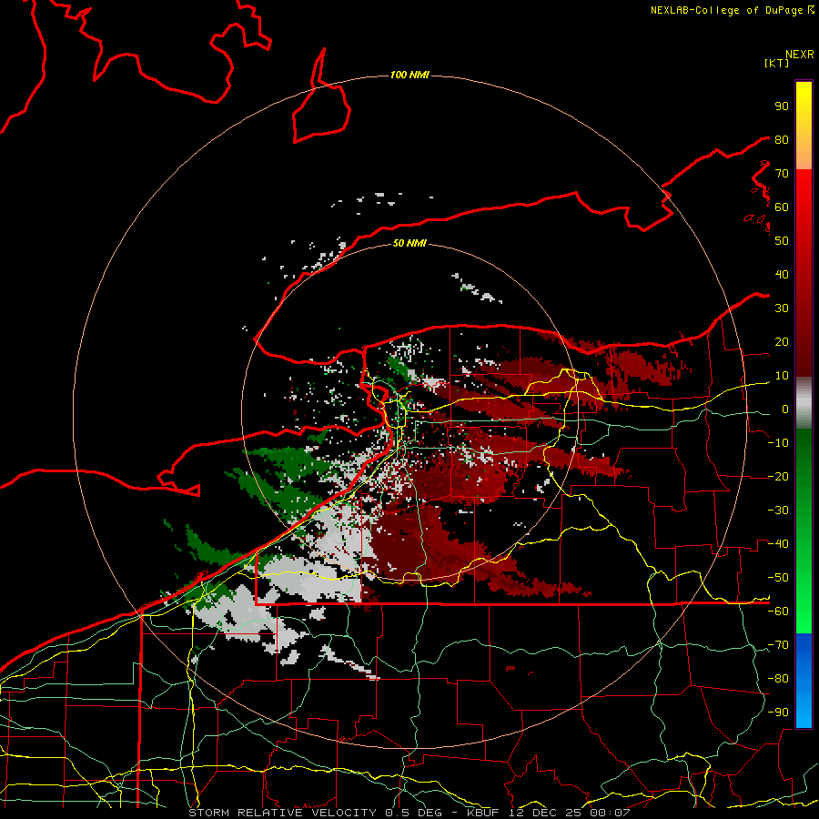The image size is (819, 819).
Task: Click the -70 knot scale label
Action: coord(778,645)
